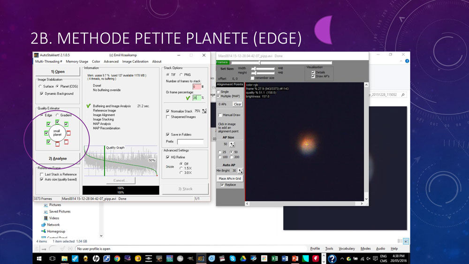Click the 2) Analyse button

coord(58,158)
